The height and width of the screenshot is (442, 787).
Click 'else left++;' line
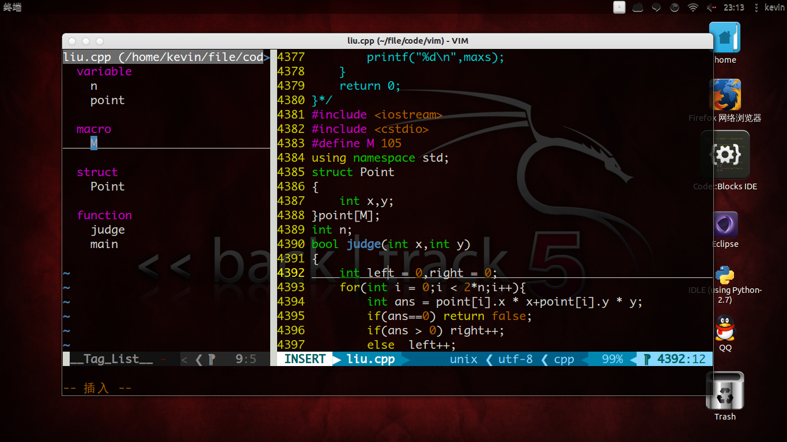(x=411, y=345)
